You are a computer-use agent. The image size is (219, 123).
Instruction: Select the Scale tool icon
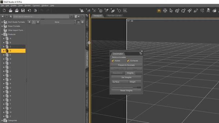pyautogui.click(x=196, y=11)
